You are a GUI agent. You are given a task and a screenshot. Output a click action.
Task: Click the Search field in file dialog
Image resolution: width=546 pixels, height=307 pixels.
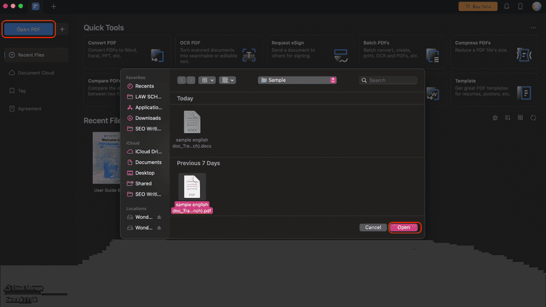[388, 81]
